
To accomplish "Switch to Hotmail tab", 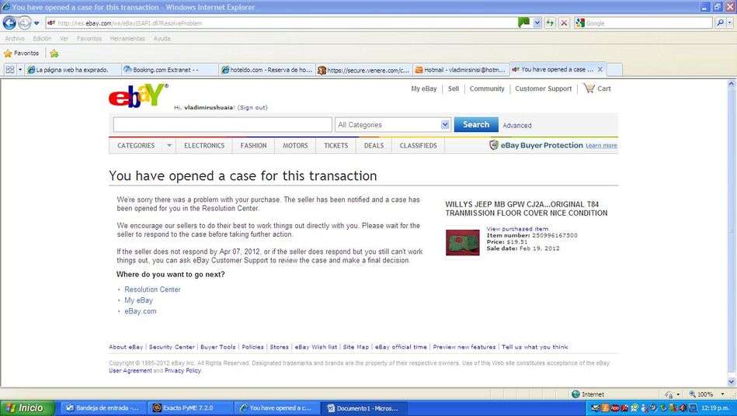I will [x=461, y=70].
